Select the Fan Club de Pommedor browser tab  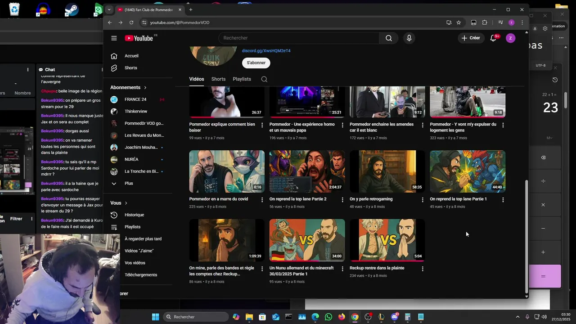(x=149, y=9)
